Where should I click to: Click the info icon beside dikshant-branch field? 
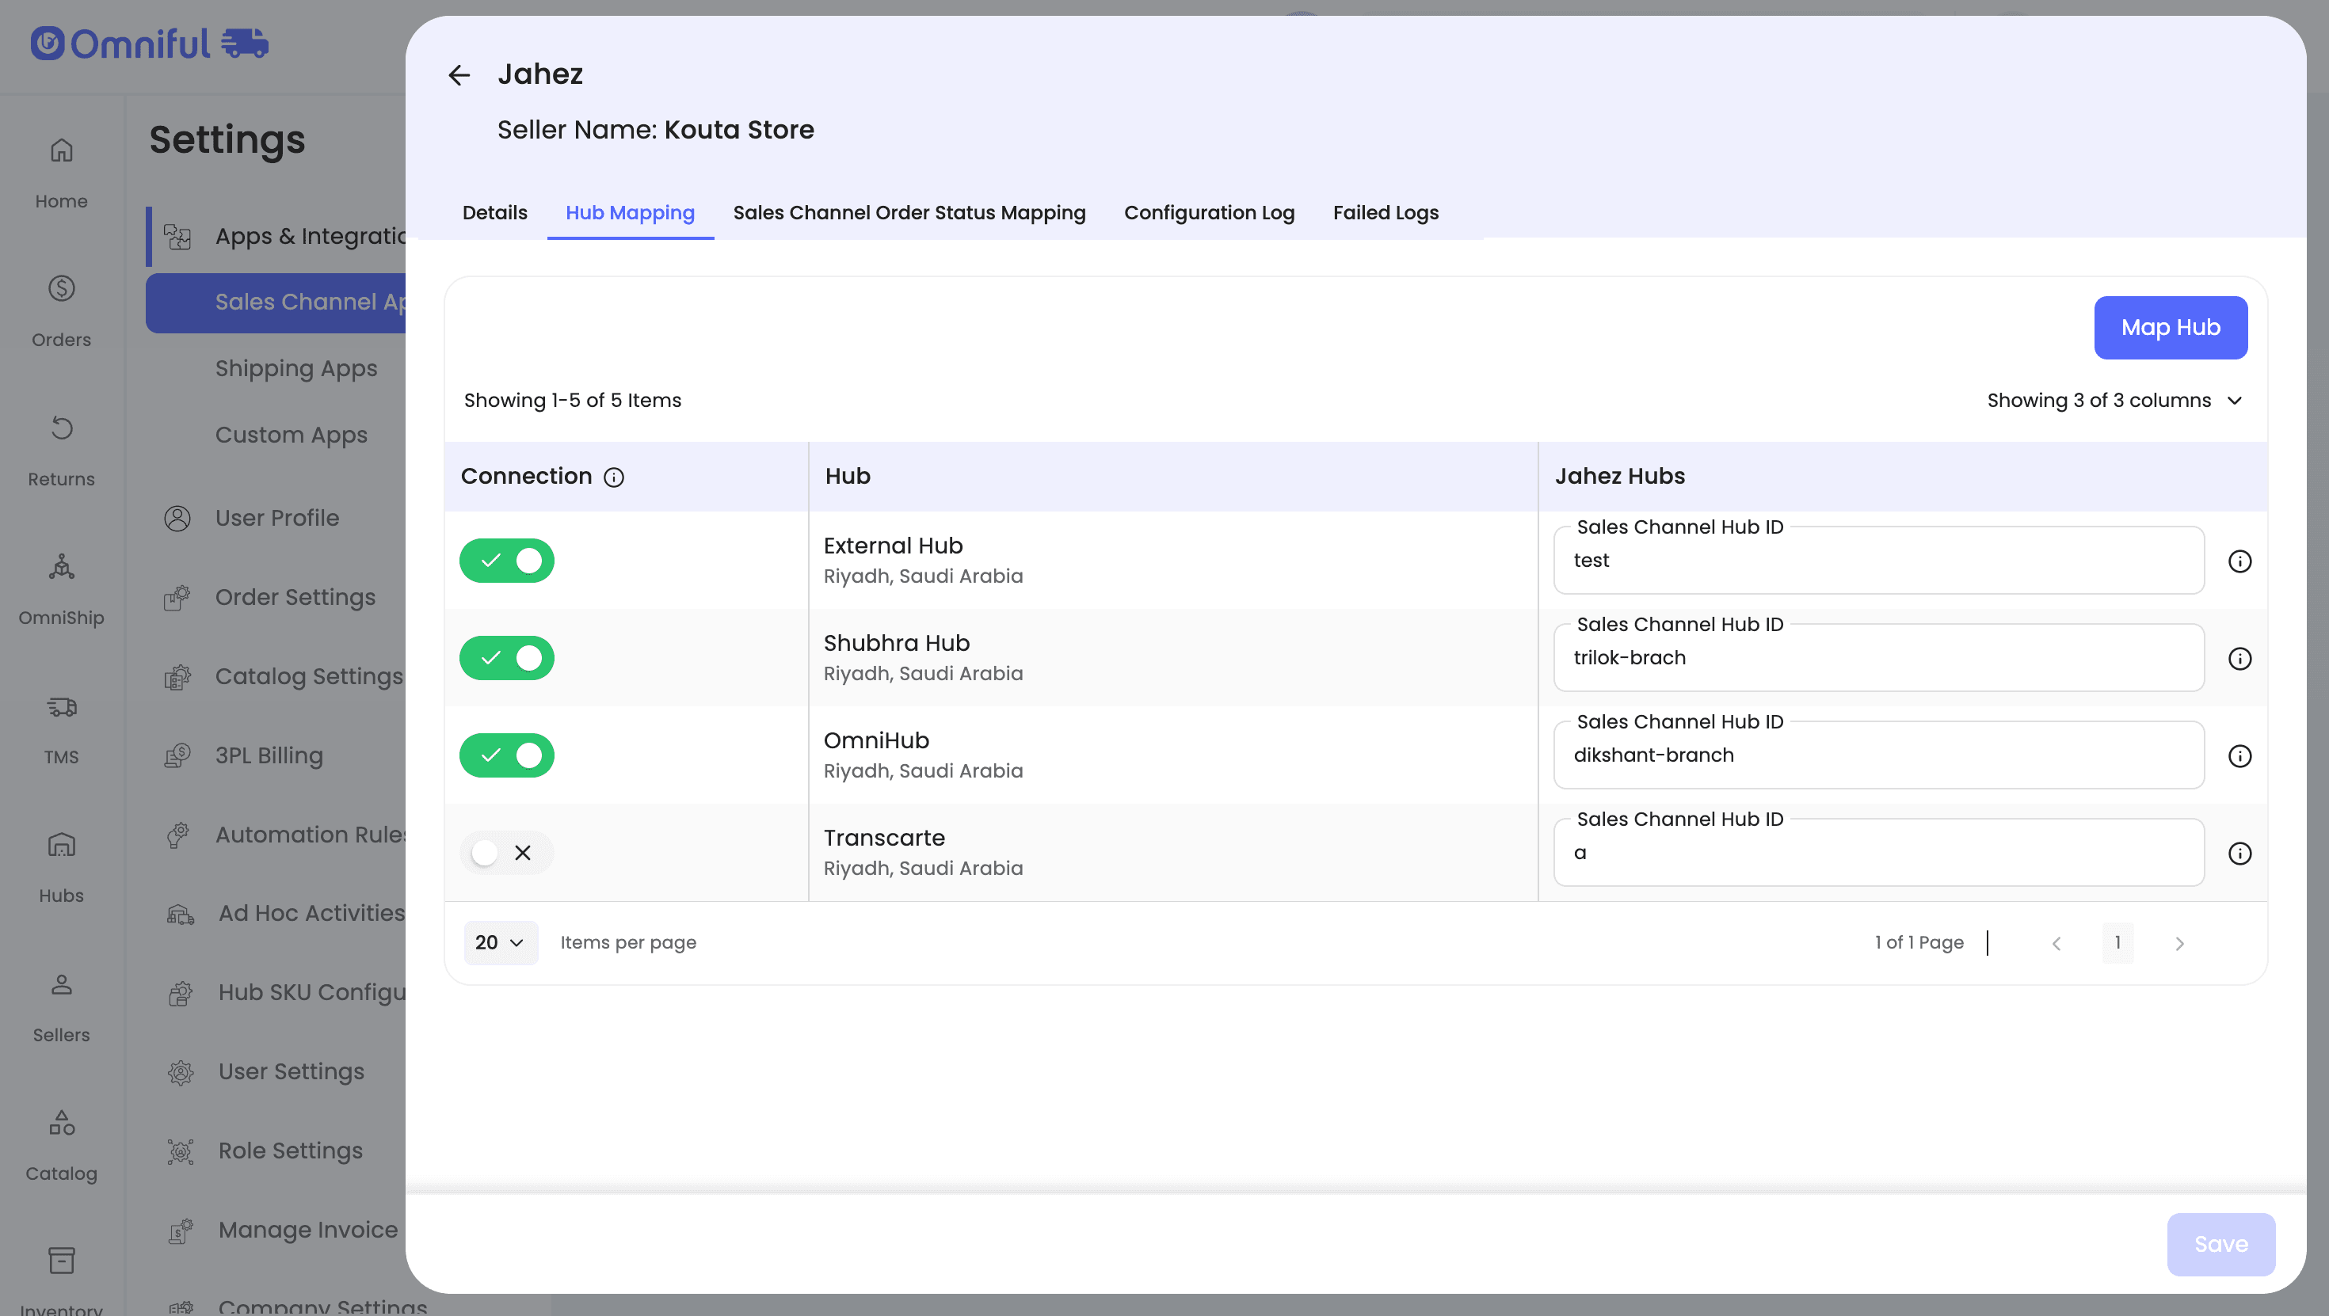click(x=2239, y=755)
